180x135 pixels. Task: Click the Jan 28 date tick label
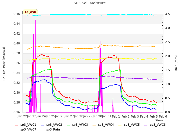click(x=79, y=116)
